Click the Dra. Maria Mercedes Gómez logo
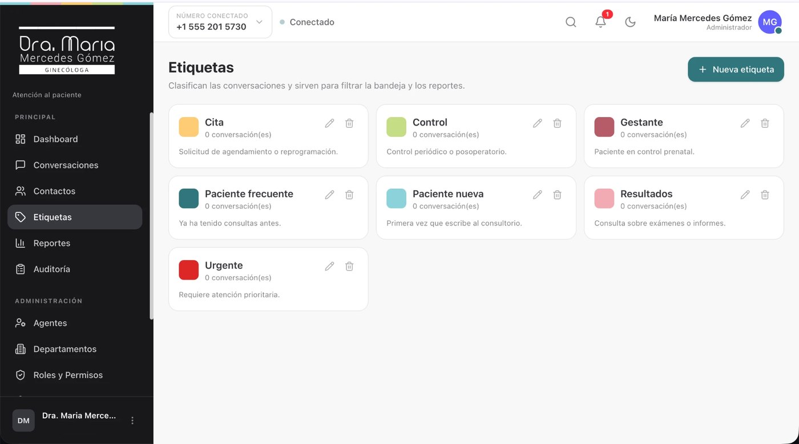This screenshot has height=444, width=799. pos(67,50)
